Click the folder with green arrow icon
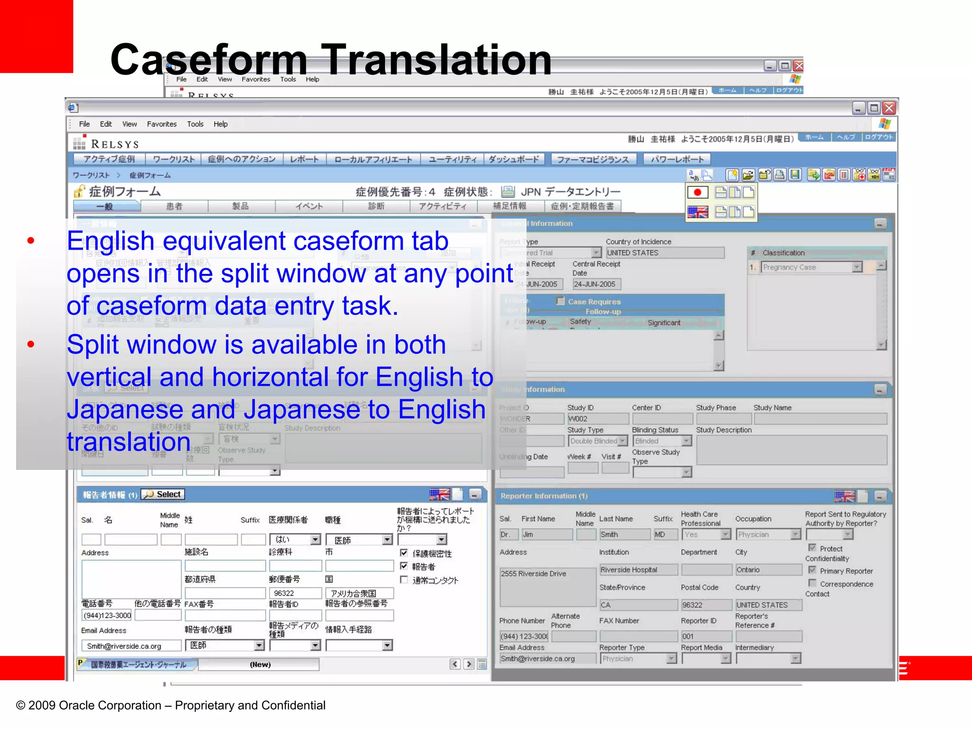972x729 pixels. pyautogui.click(x=813, y=175)
